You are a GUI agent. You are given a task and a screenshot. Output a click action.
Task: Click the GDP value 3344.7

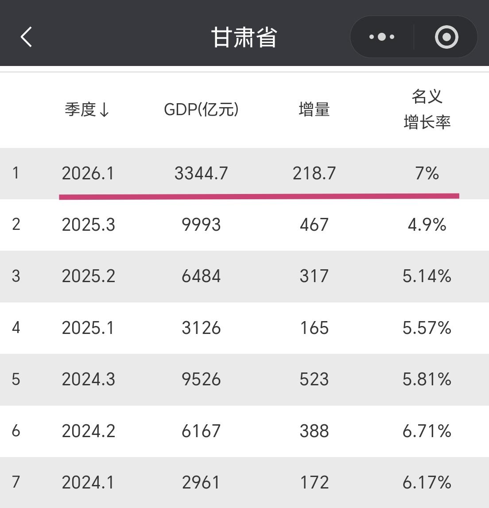tap(202, 174)
